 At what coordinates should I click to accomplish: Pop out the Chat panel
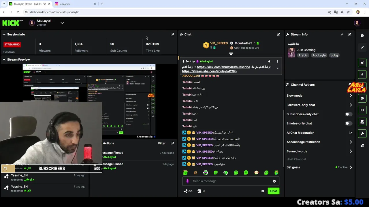[278, 34]
